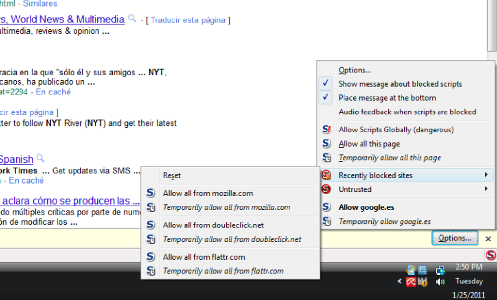The width and height of the screenshot is (497, 300).
Task: Click the Temporarily allow mozilla.com clock icon
Action: pyautogui.click(x=151, y=207)
